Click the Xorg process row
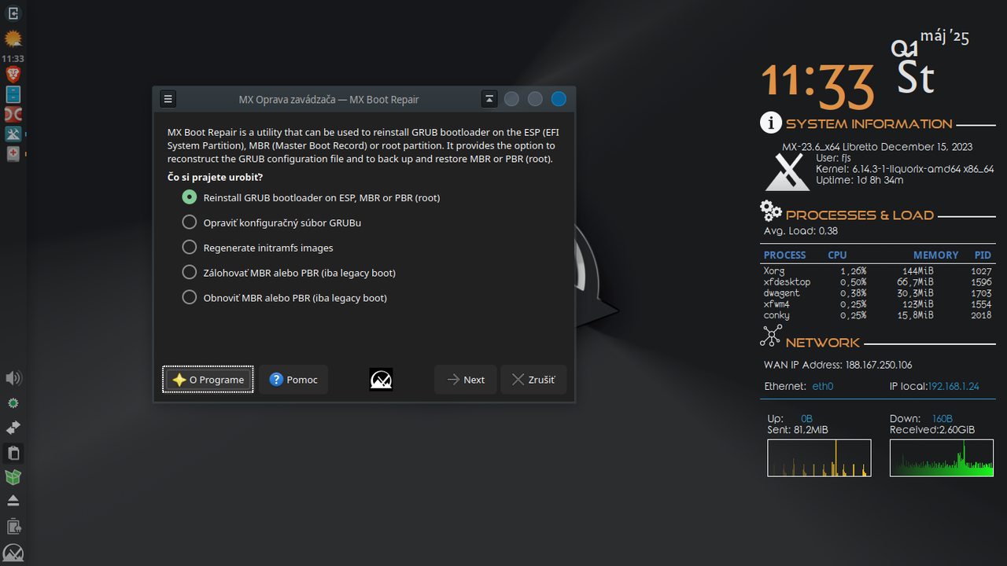Screen dimensions: 1007x566 878,271
